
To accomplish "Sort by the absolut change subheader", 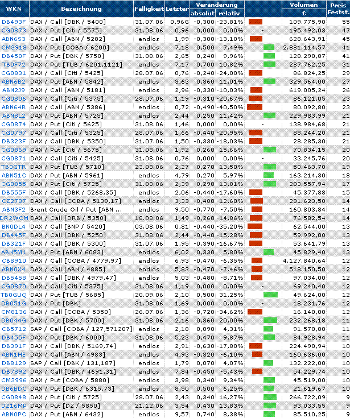I will point(203,13).
